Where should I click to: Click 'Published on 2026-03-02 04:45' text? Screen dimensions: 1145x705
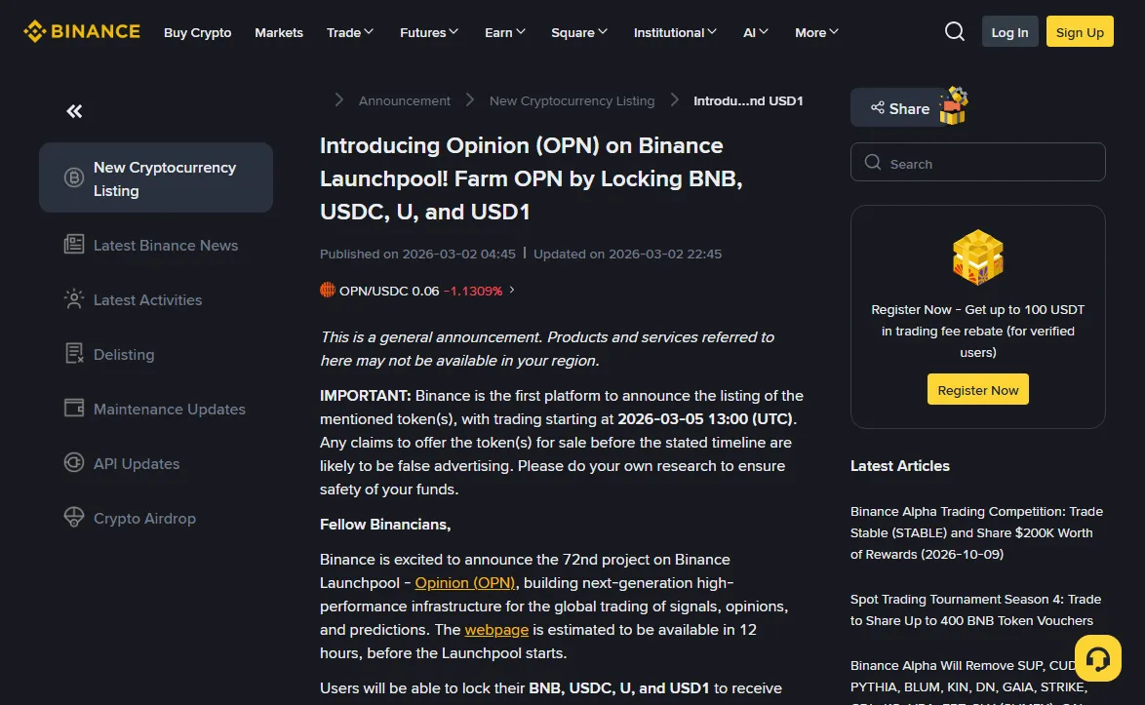coord(417,254)
